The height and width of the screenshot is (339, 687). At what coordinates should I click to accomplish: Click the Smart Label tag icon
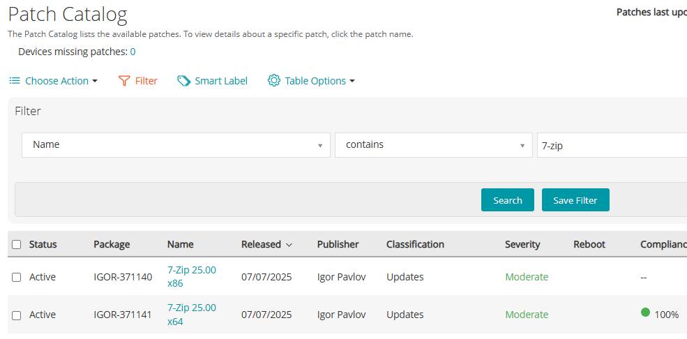(183, 81)
